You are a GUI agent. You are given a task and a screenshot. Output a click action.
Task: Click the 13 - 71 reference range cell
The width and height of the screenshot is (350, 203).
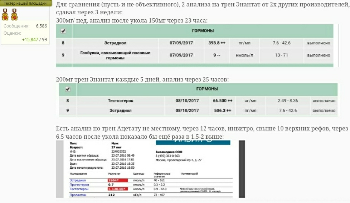tap(281, 55)
